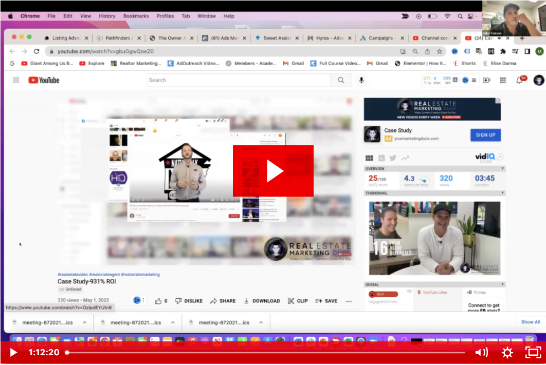The image size is (546, 365).
Task: Bookmark this page with the star icon
Action: tap(440, 51)
